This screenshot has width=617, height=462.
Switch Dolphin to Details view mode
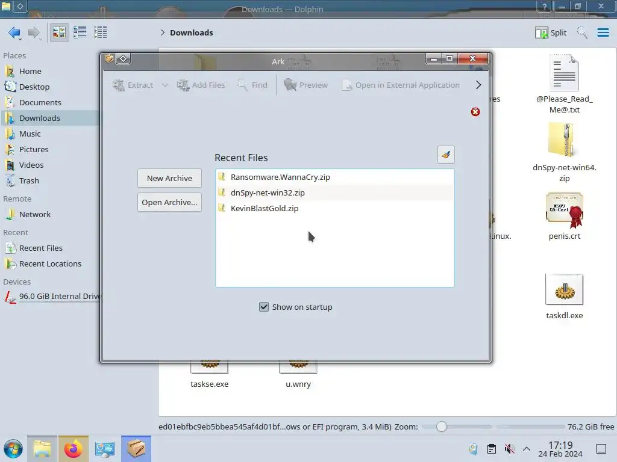point(101,32)
